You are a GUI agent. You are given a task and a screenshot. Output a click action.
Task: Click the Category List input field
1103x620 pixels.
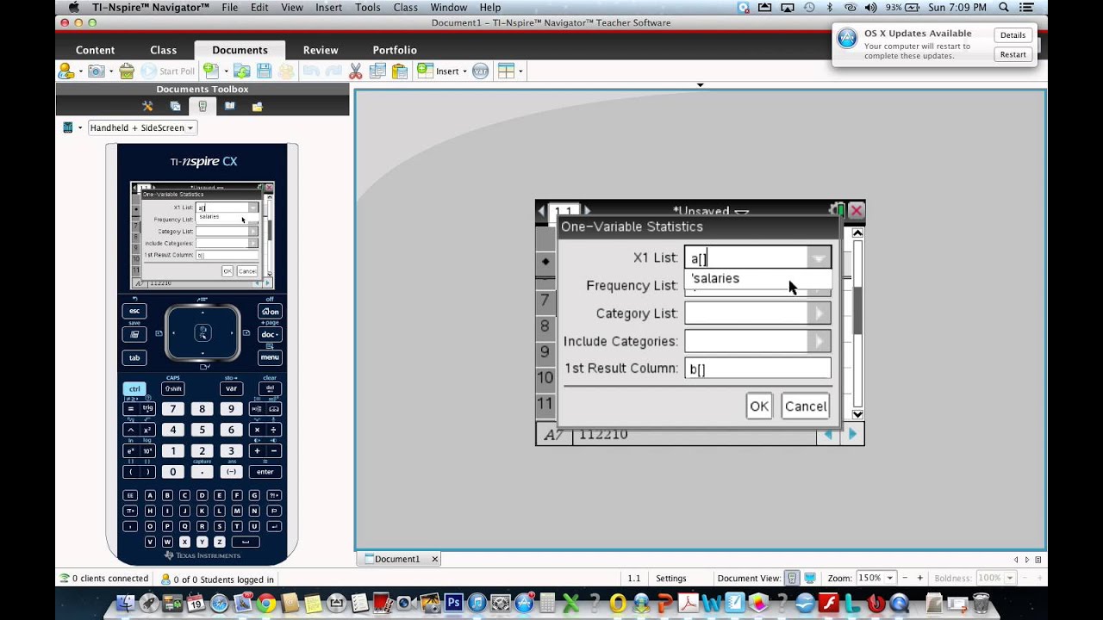pos(746,313)
